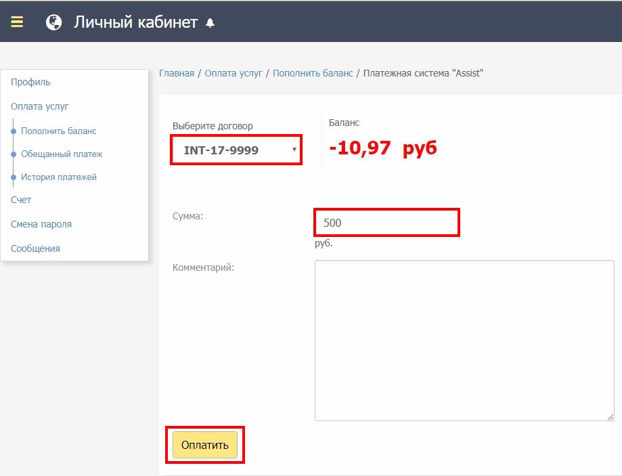Viewport: 622px width, 476px height.
Task: Focus the Сумма input field
Action: [386, 222]
